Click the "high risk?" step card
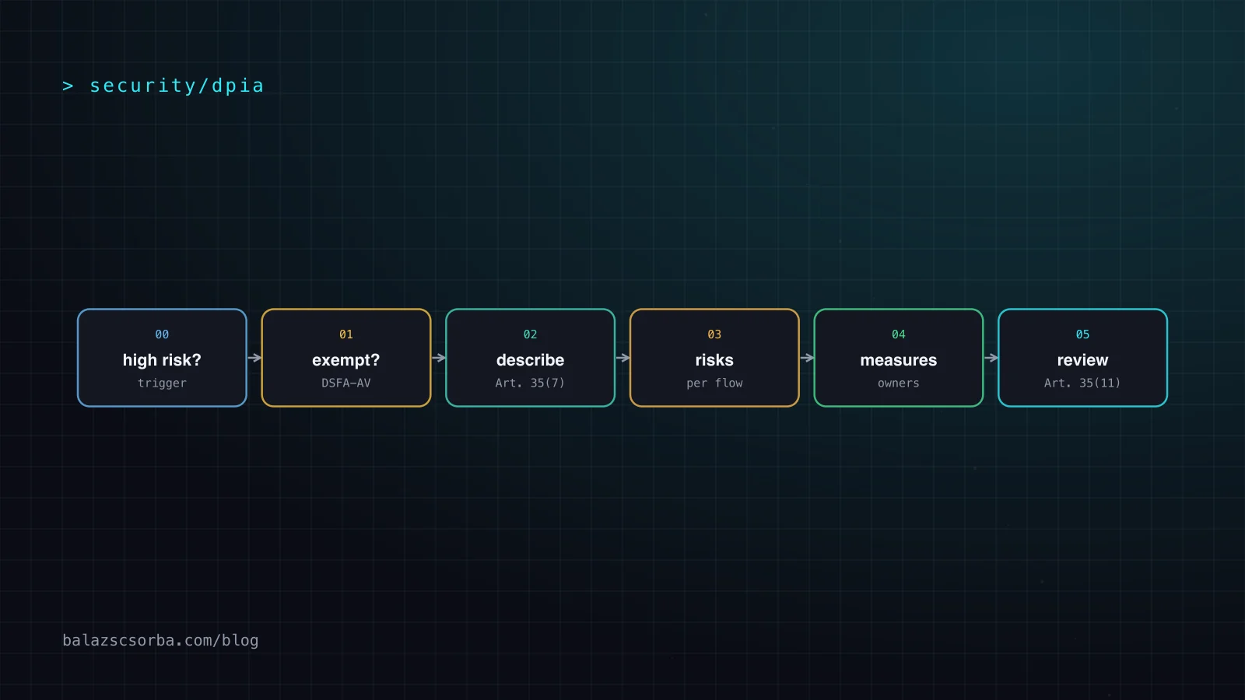The image size is (1245, 700). coord(162,358)
